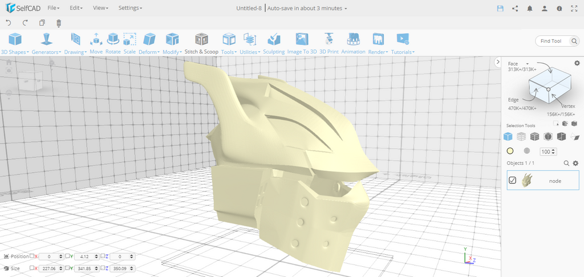The height and width of the screenshot is (277, 584).
Task: Expand the Auto-save title dropdown
Action: click(346, 9)
